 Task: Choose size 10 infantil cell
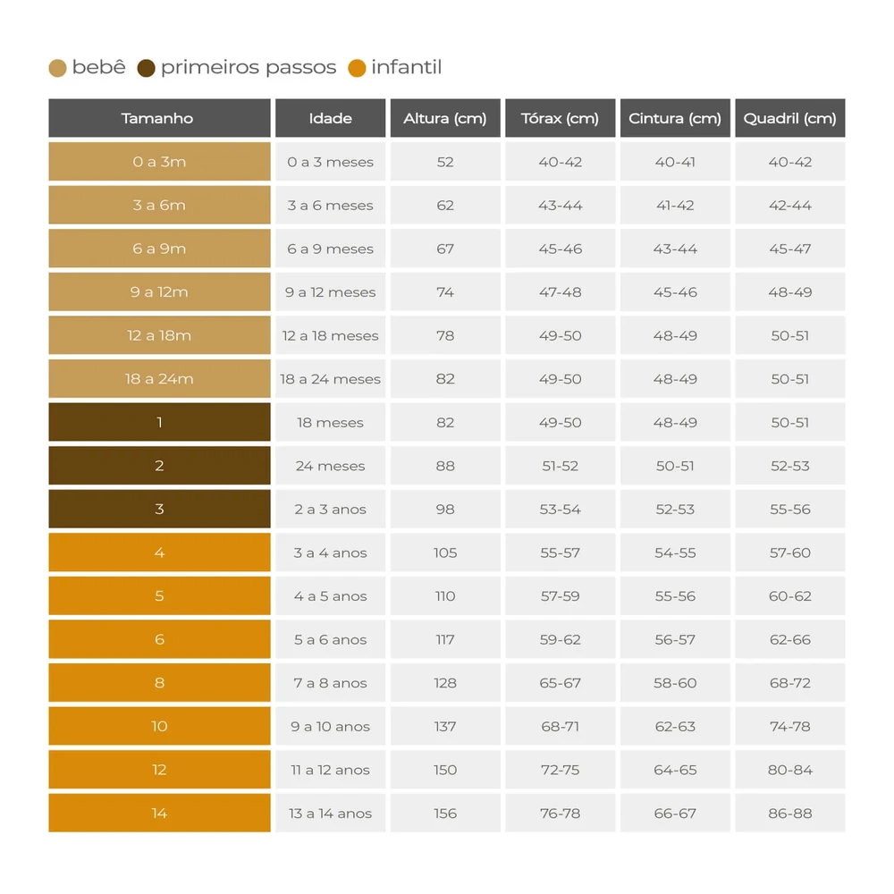tap(160, 726)
